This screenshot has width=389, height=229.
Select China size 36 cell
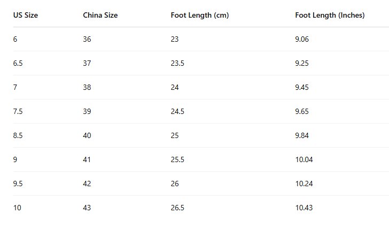point(87,39)
